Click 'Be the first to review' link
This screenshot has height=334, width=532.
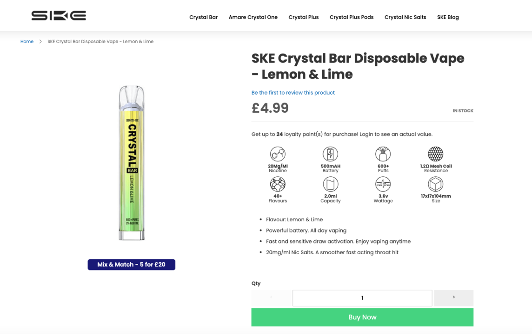click(x=293, y=93)
